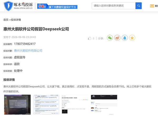Open second chat screenshot thumbnail
Viewport: 158px width, 116px height.
point(46,104)
